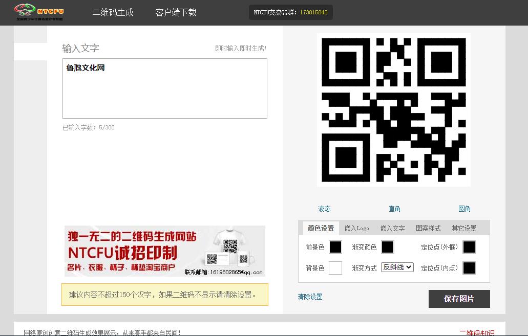Switch to the 图案样式 tab

click(428, 229)
